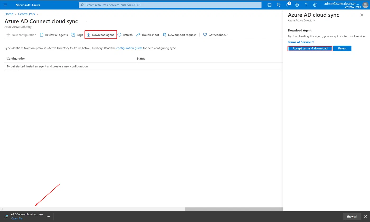Click the Status column header
Image resolution: width=370 pixels, height=222 pixels.
[x=141, y=58]
